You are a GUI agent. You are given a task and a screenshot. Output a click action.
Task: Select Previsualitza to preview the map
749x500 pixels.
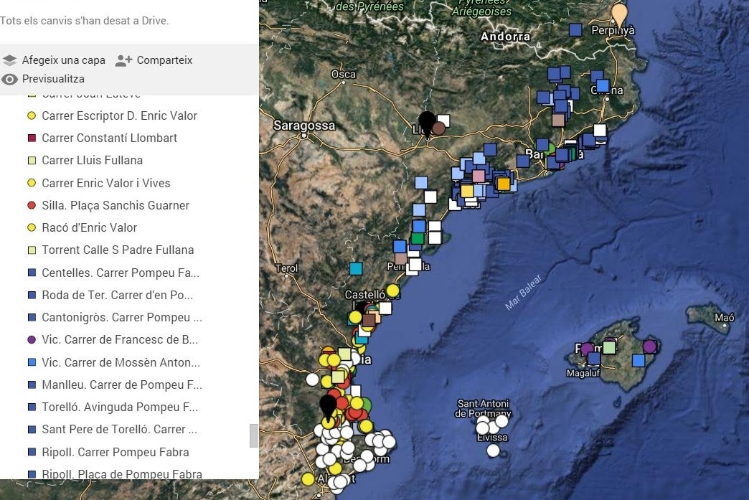click(53, 79)
